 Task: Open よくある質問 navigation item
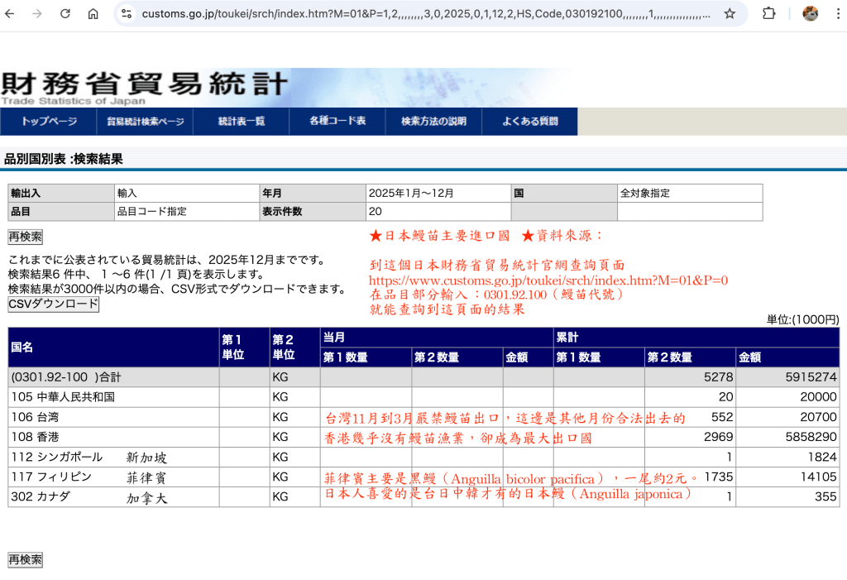[x=529, y=122]
